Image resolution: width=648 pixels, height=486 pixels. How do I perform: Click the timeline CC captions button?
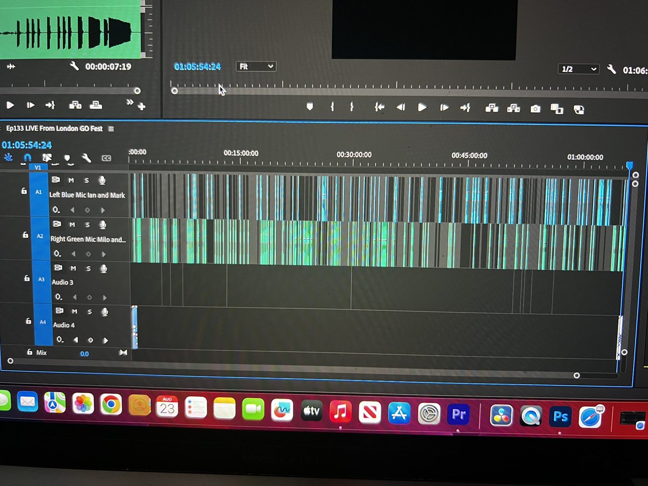[106, 158]
